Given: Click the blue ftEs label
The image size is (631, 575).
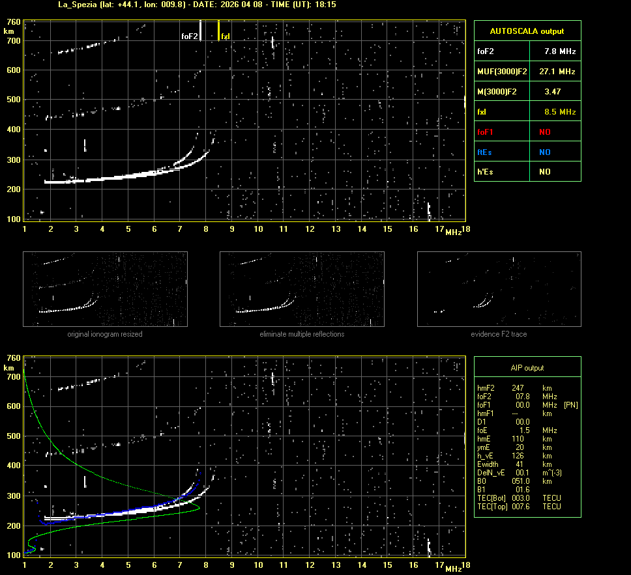Looking at the screenshot, I should click(485, 152).
